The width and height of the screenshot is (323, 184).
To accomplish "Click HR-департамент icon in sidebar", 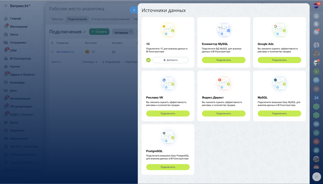I will tap(6, 107).
